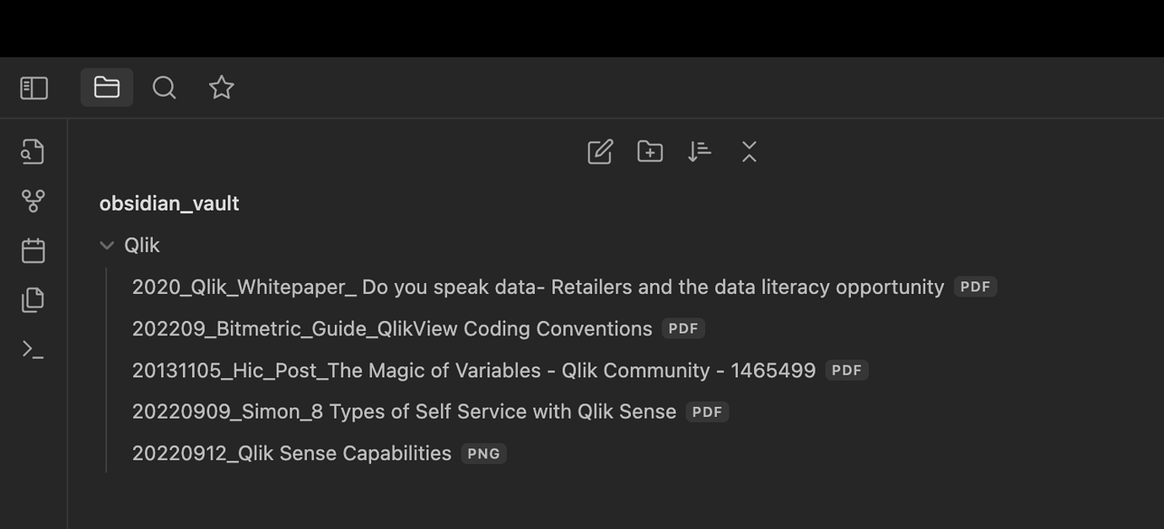Image resolution: width=1164 pixels, height=529 pixels.
Task: Create a new note
Action: [599, 152]
